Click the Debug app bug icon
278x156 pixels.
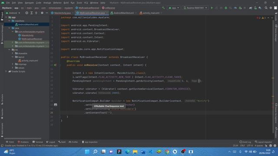click(226, 8)
